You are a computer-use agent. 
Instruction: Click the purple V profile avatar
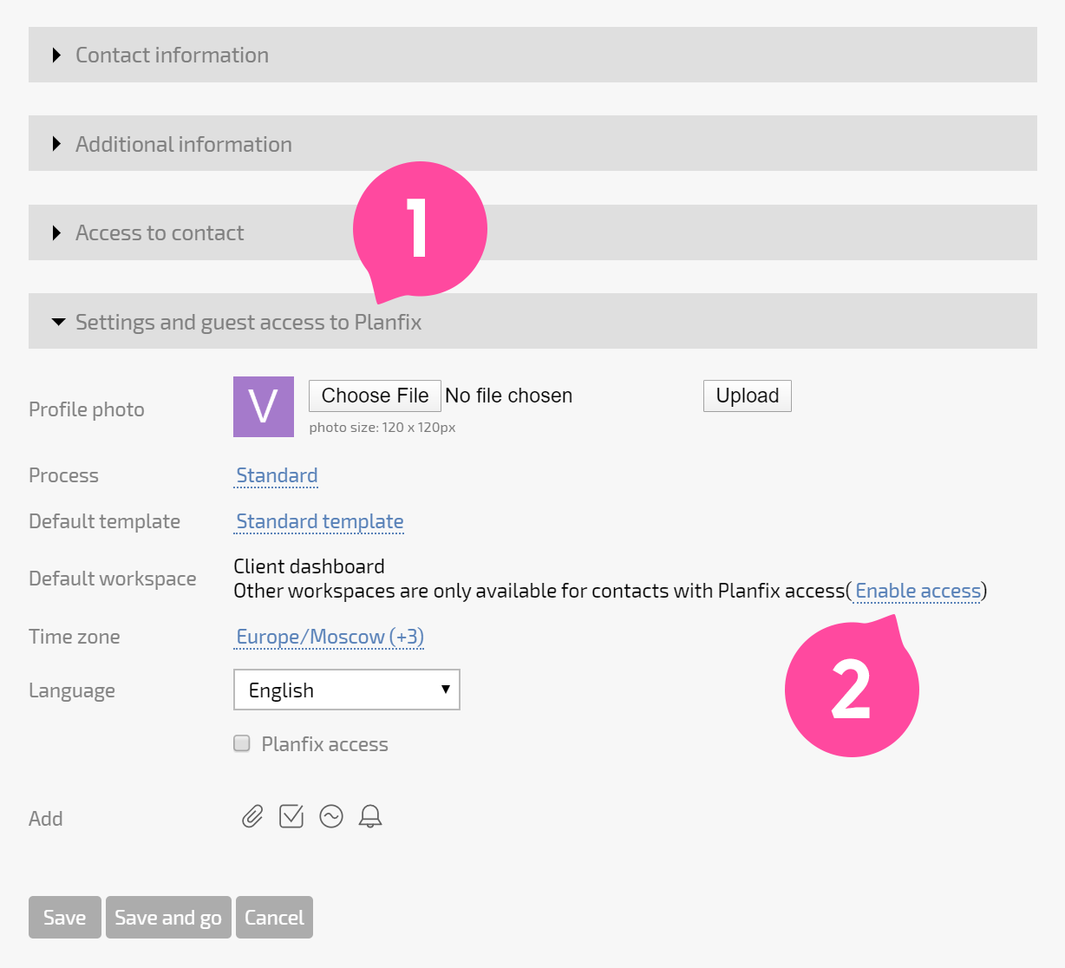tap(264, 407)
